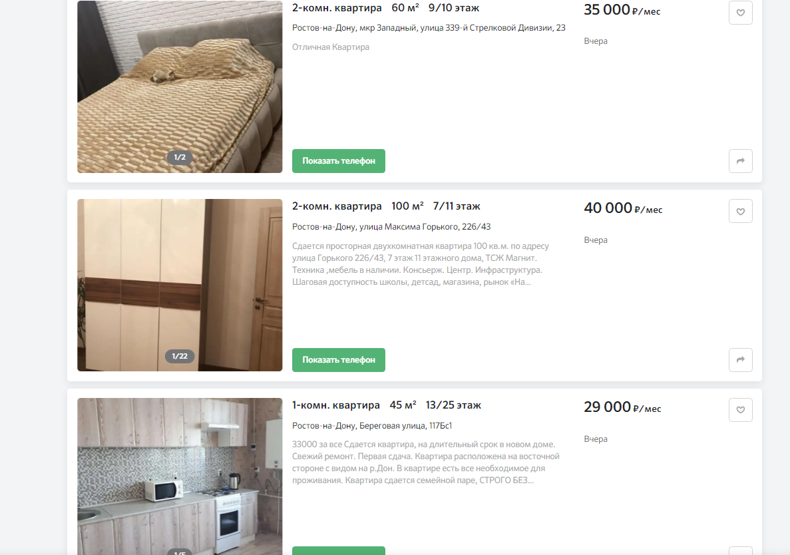The image size is (790, 555).
Task: Share the Максима Горького apartment listing
Action: 740,359
